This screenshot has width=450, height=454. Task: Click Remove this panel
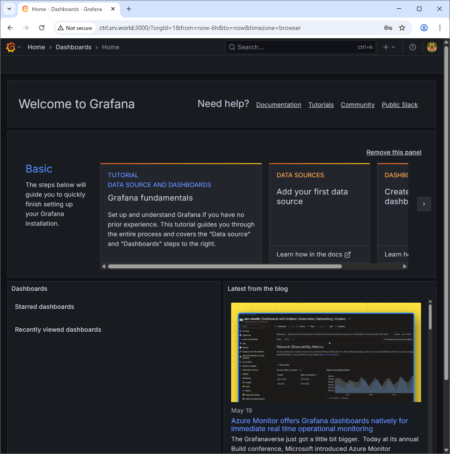[x=394, y=152]
